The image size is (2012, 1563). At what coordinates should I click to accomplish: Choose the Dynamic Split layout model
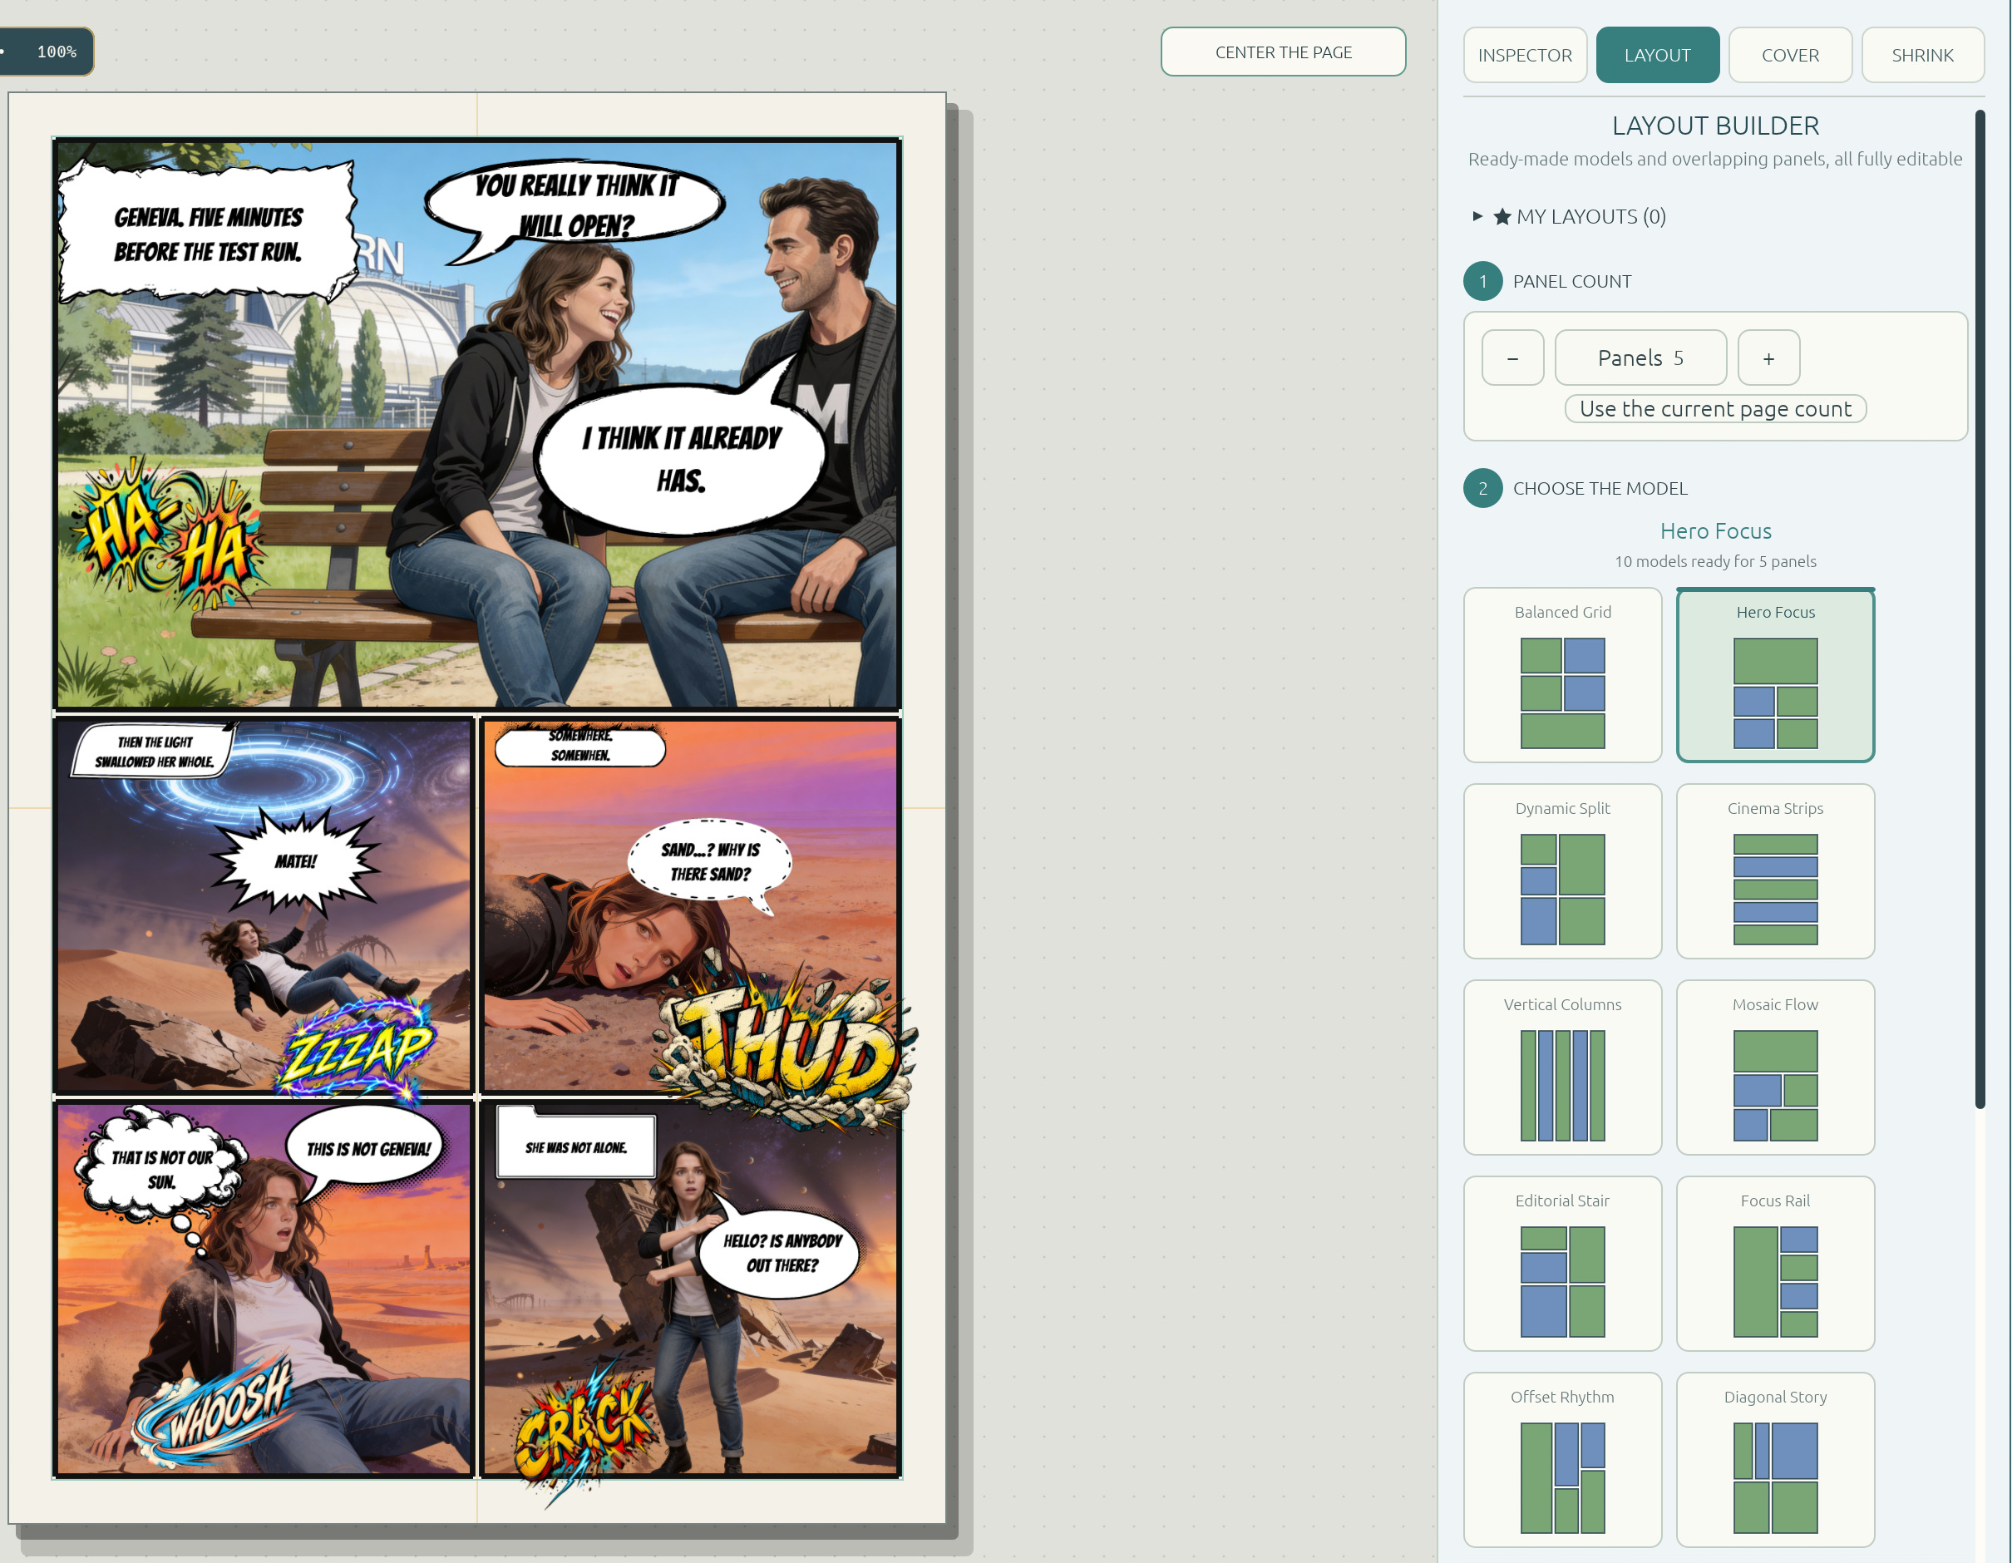tap(1562, 871)
